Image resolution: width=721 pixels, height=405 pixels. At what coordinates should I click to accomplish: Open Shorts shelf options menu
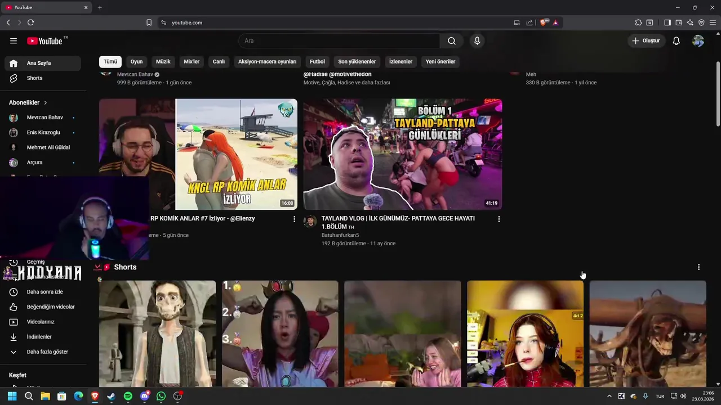(698, 267)
